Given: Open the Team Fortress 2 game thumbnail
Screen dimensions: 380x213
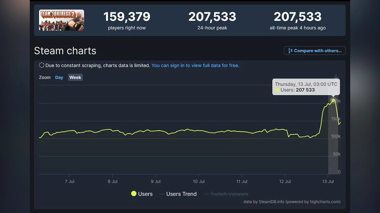Looking at the screenshot, I should point(61,20).
